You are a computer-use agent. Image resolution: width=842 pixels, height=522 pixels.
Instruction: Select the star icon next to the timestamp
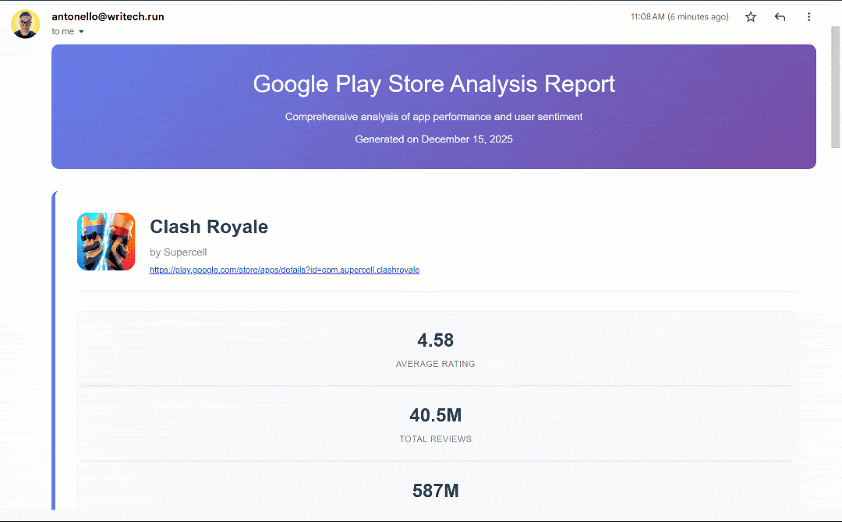pos(750,16)
